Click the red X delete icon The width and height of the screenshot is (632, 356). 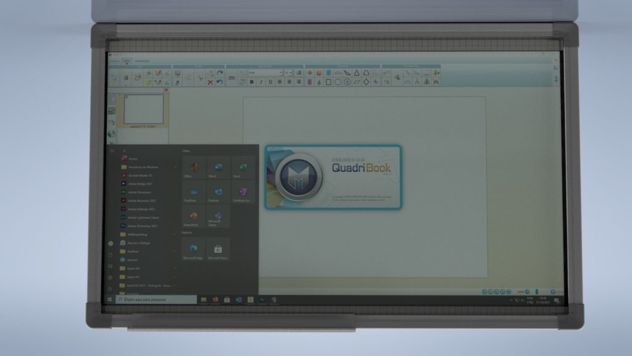210,82
